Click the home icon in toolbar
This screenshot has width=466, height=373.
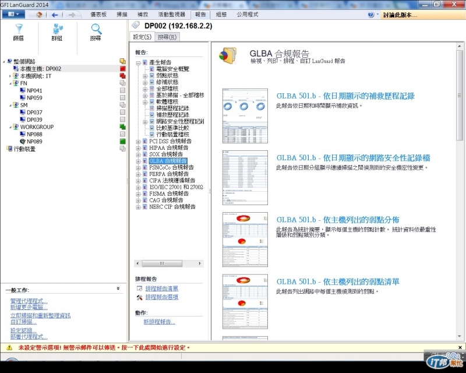39,15
